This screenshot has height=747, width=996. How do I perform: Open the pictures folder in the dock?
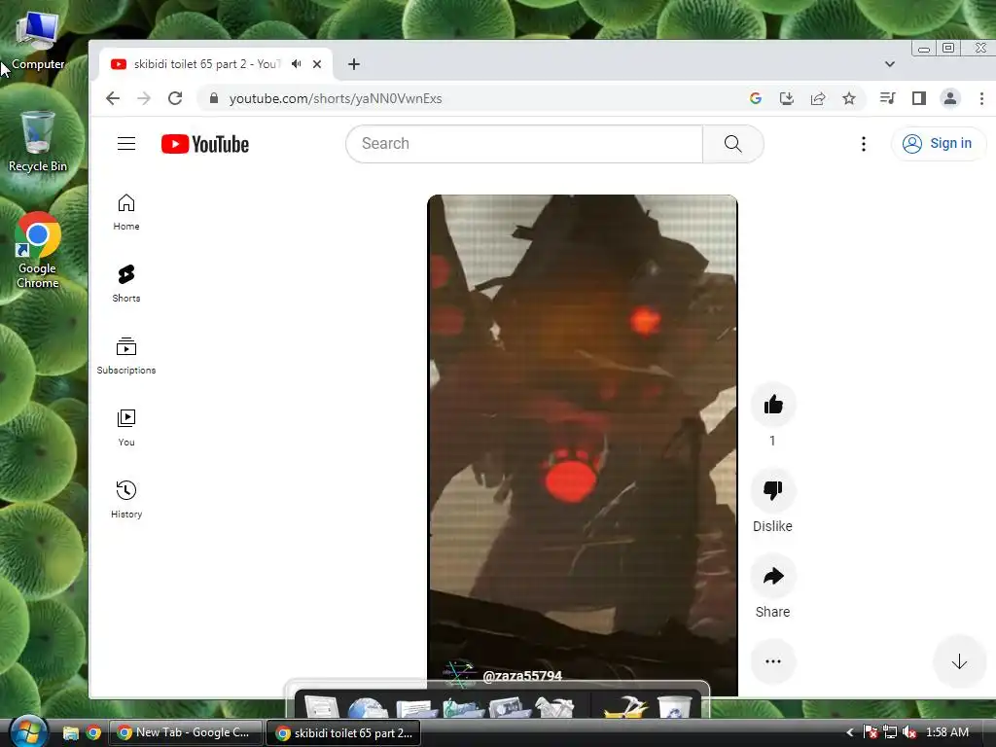[510, 707]
